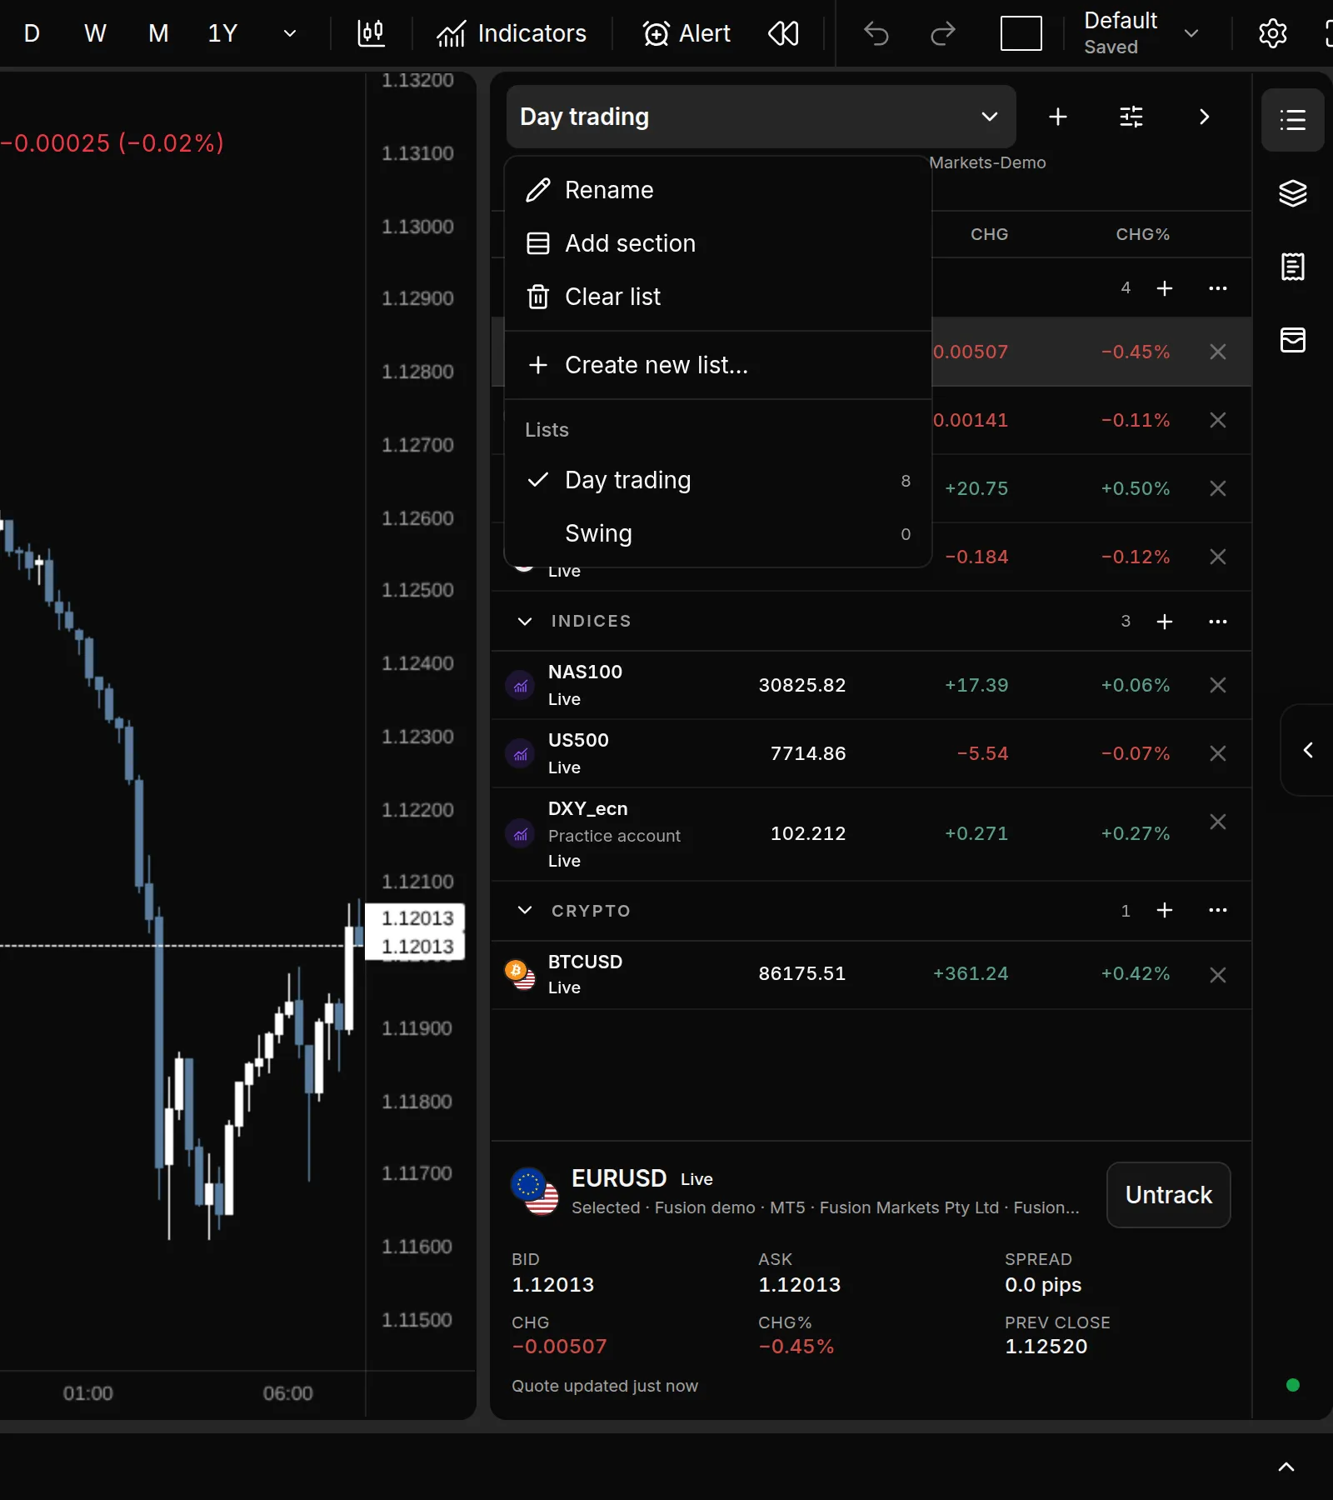
Task: Choose Rename from the list menu
Action: pos(717,190)
